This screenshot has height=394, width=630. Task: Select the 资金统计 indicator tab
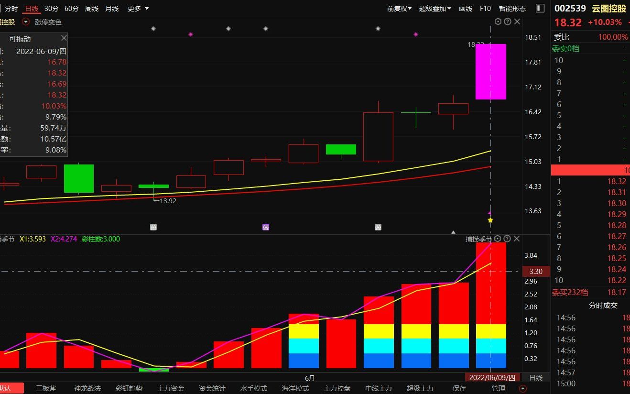pyautogui.click(x=212, y=388)
